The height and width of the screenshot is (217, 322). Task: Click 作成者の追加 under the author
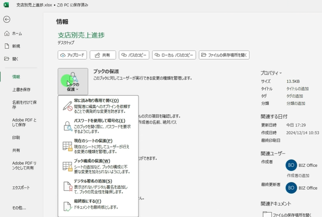click(298, 176)
